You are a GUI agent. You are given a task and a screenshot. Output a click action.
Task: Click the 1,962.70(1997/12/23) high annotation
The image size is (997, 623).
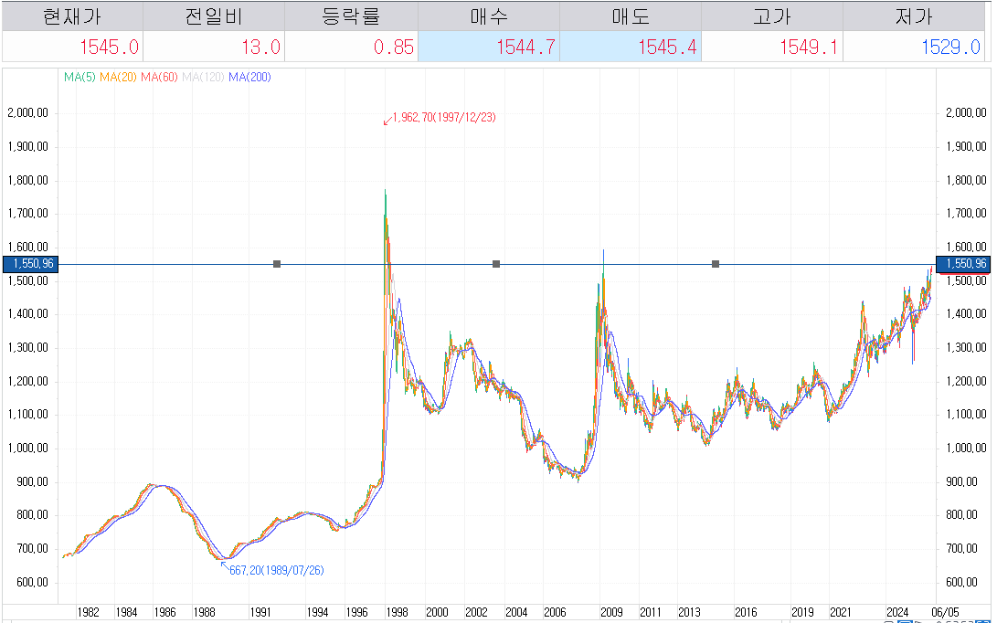click(444, 118)
